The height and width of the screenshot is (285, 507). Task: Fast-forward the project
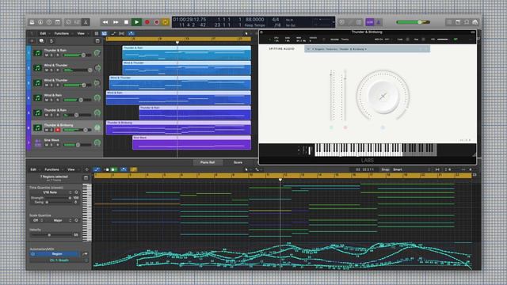[x=116, y=22]
